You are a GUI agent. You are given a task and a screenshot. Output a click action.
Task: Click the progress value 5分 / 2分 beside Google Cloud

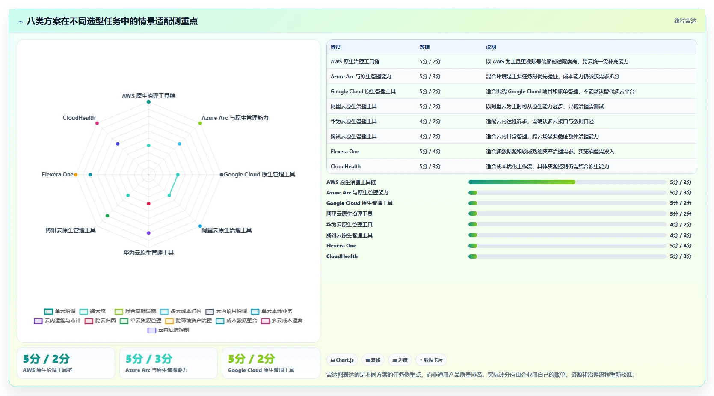681,203
